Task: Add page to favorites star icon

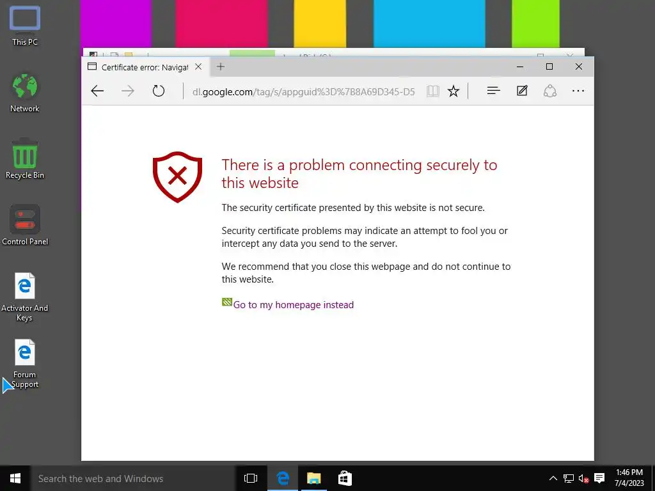Action: 454,91
